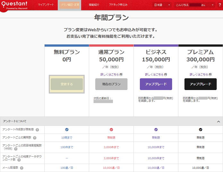Click the Questant logo

(x=14, y=5)
